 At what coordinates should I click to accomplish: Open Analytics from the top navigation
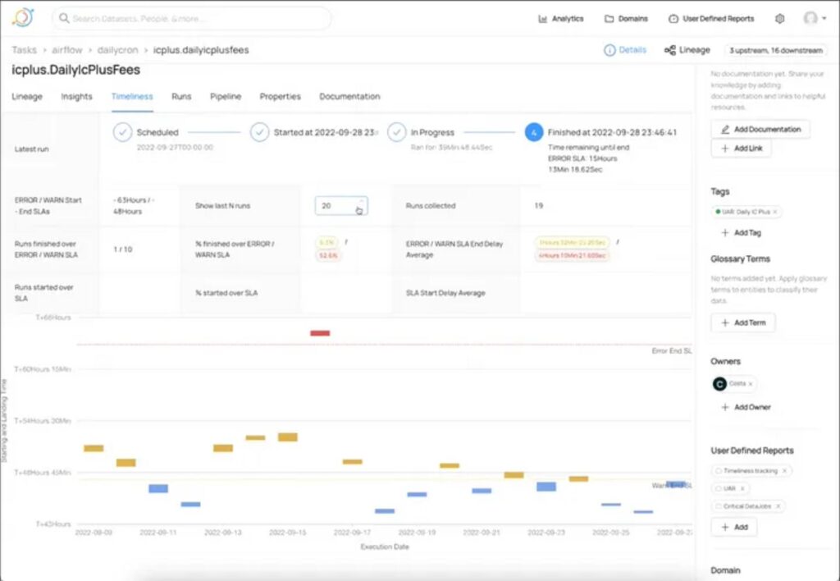click(x=560, y=19)
